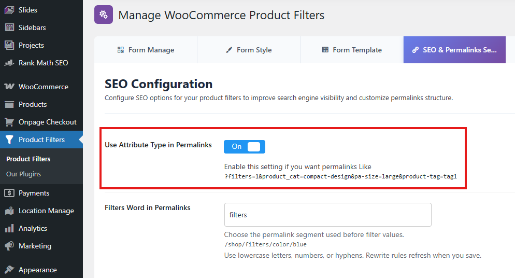515x278 pixels.
Task: Click the Projects menu icon
Action: (9, 45)
